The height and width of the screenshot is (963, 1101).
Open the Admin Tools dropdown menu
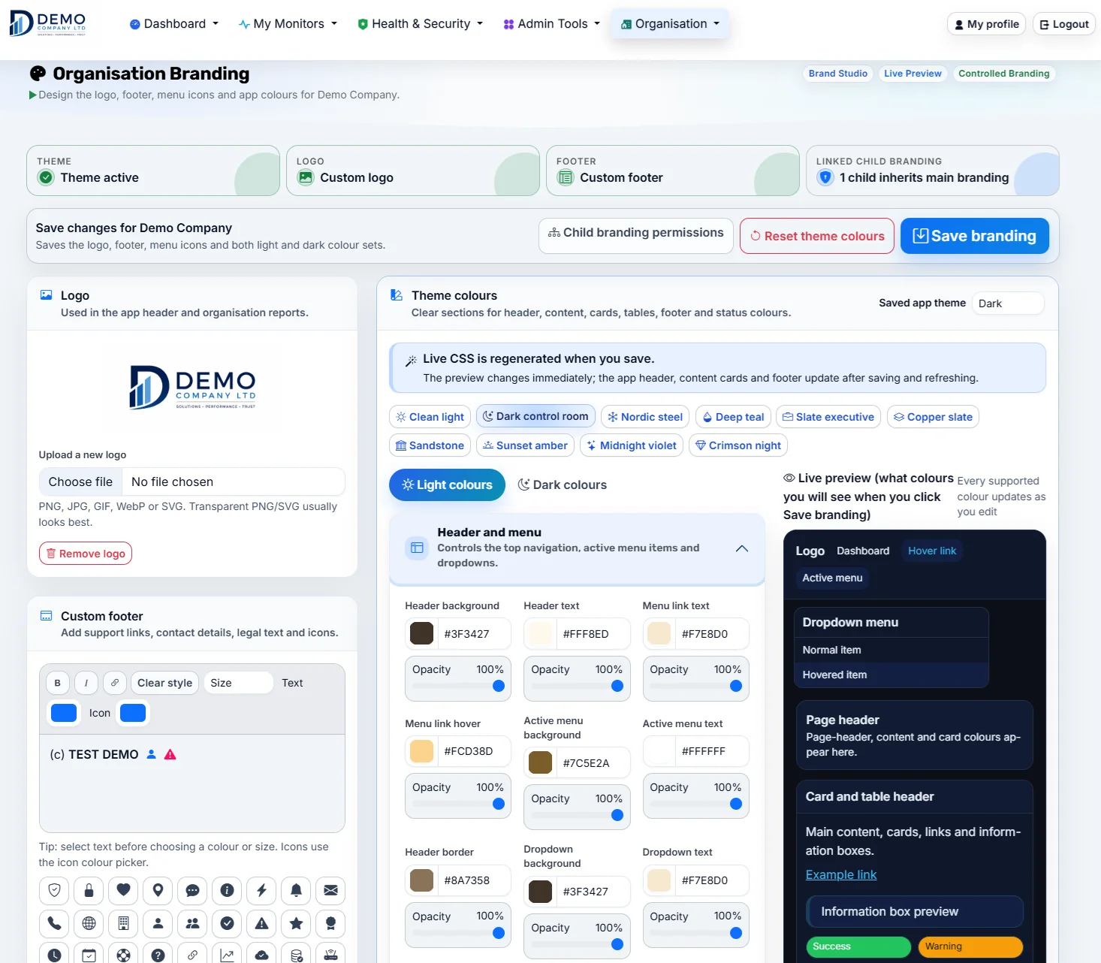[x=552, y=24]
